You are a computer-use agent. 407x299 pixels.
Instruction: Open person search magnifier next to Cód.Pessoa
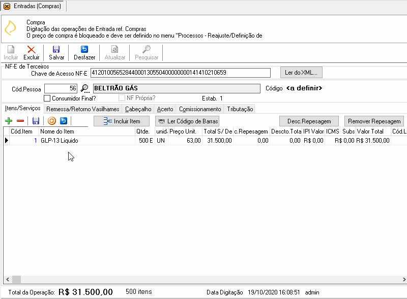pyautogui.click(x=85, y=89)
